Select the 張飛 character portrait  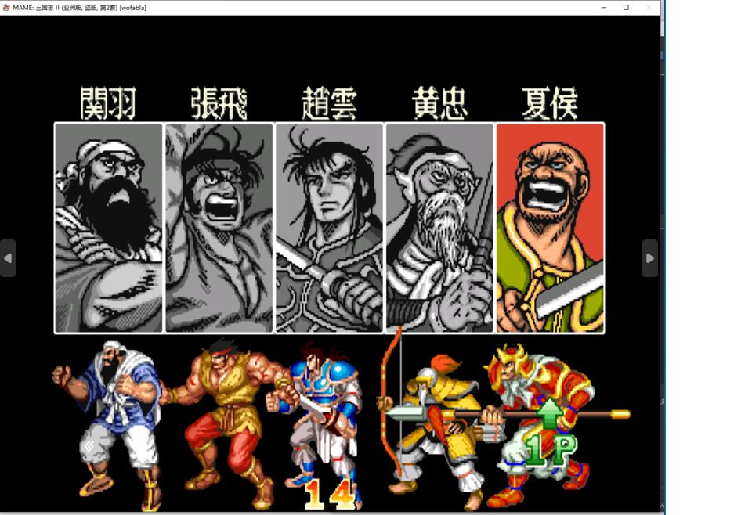tap(219, 228)
